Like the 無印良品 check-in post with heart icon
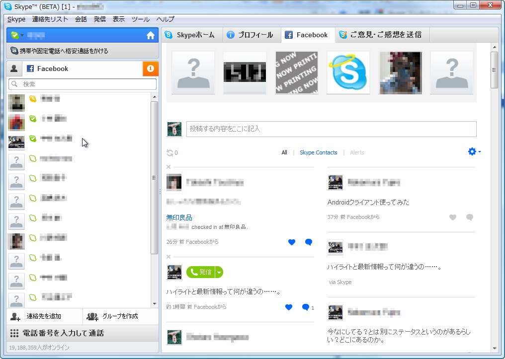The image size is (505, 359). pyautogui.click(x=292, y=242)
